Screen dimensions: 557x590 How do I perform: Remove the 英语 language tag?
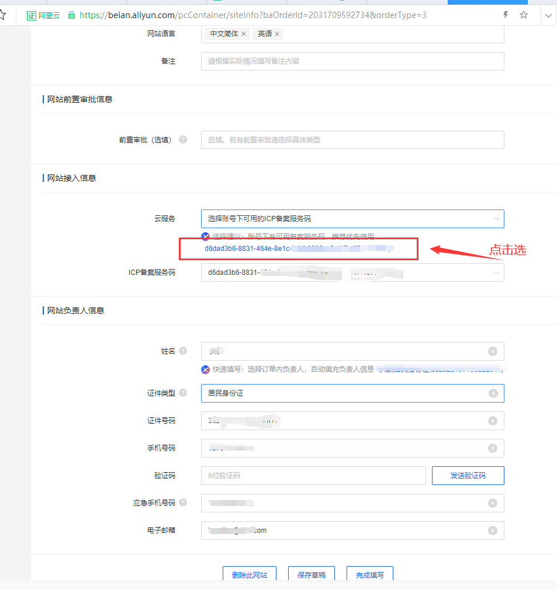(x=277, y=34)
